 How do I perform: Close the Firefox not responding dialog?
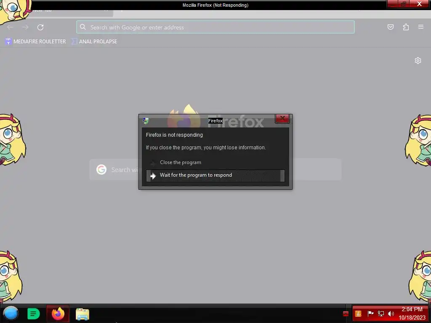tap(282, 118)
